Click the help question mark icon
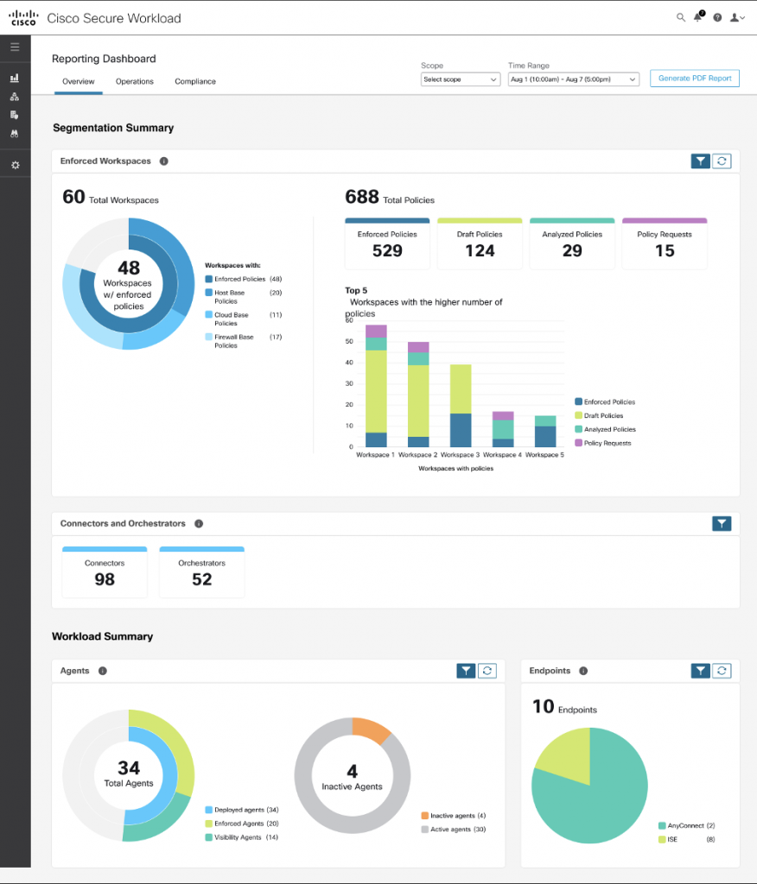 tap(717, 17)
